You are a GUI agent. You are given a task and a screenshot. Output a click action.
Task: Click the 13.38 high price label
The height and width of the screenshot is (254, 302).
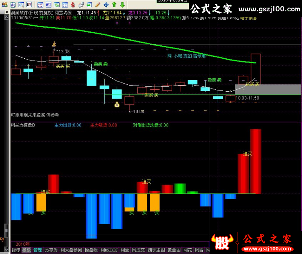click(x=64, y=52)
